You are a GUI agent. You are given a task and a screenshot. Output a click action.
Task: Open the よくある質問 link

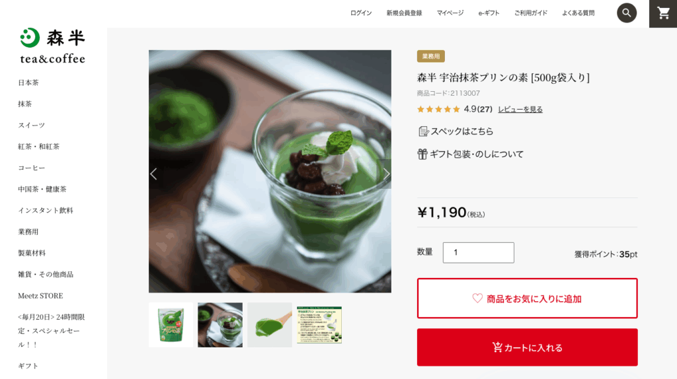coord(578,13)
